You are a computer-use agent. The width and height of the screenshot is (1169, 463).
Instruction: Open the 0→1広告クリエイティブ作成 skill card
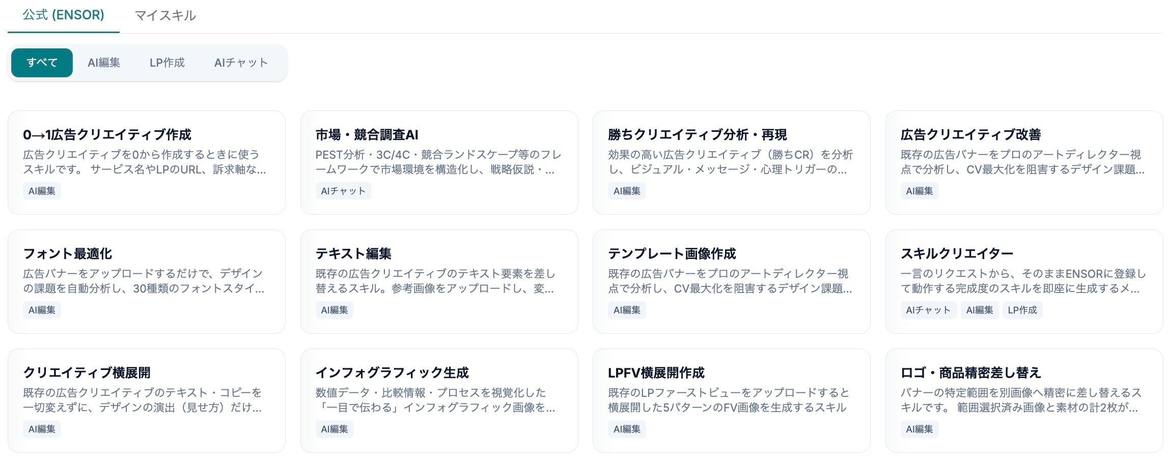pyautogui.click(x=147, y=162)
